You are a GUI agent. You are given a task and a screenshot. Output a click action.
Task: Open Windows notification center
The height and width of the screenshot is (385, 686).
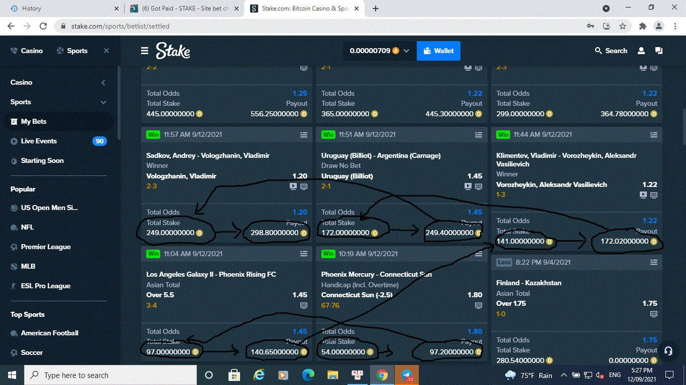[669, 375]
